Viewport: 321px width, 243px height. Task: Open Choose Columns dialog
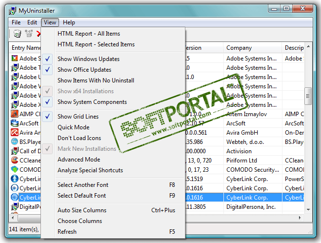click(x=113, y=221)
